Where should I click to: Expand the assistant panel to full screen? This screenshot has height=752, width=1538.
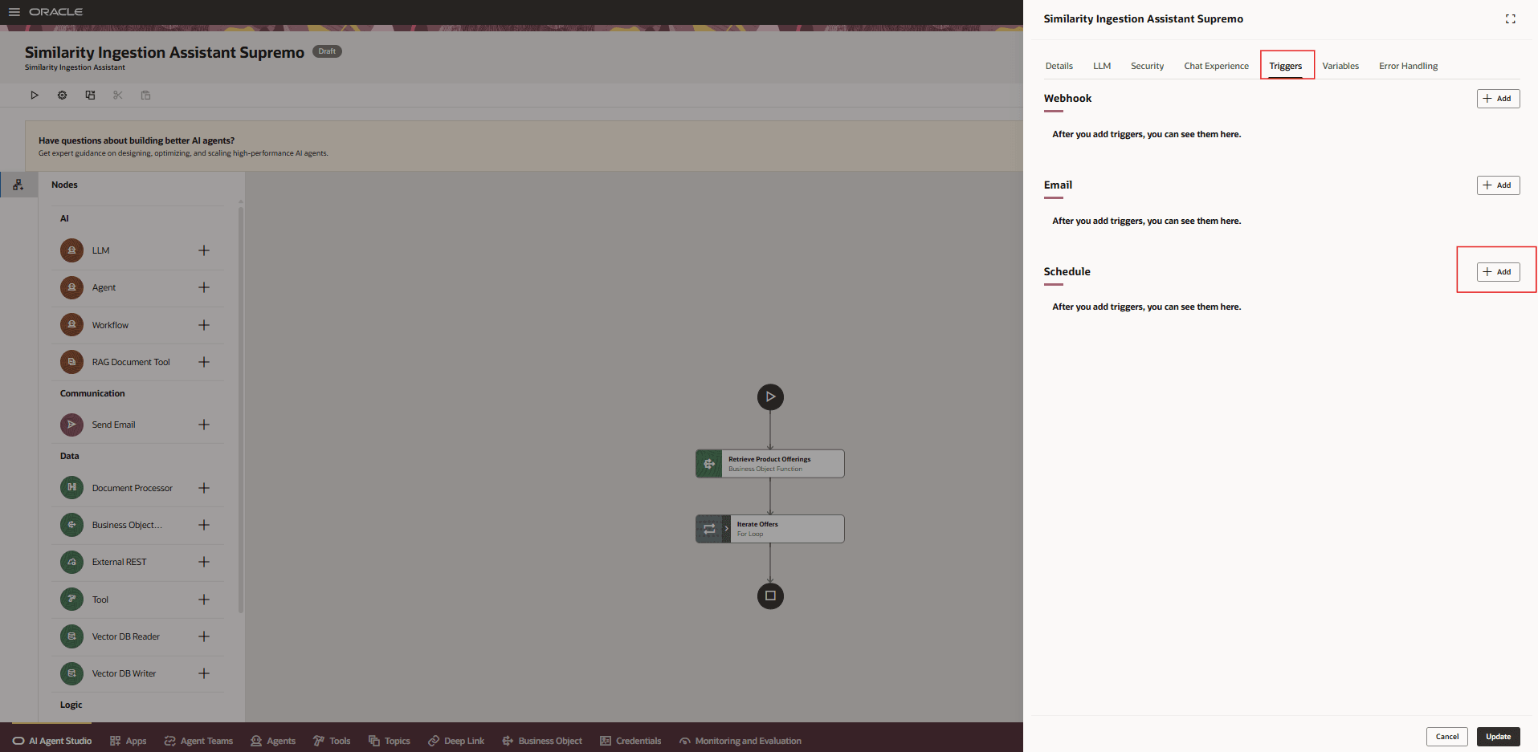[1510, 18]
